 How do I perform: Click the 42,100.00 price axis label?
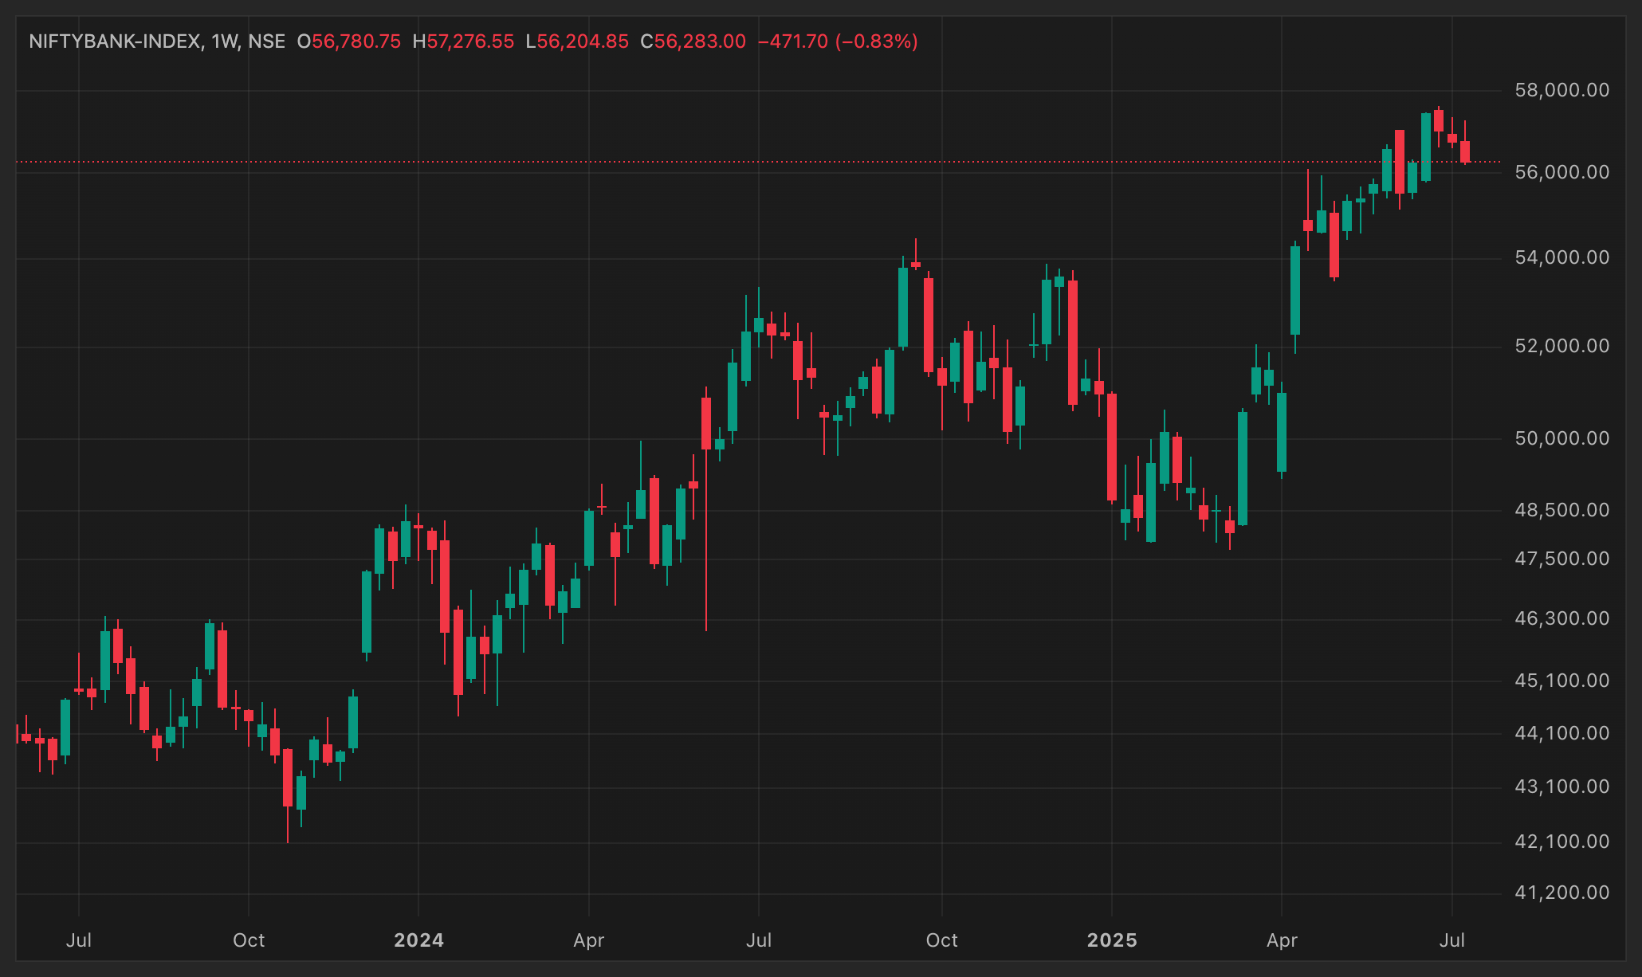(x=1561, y=842)
